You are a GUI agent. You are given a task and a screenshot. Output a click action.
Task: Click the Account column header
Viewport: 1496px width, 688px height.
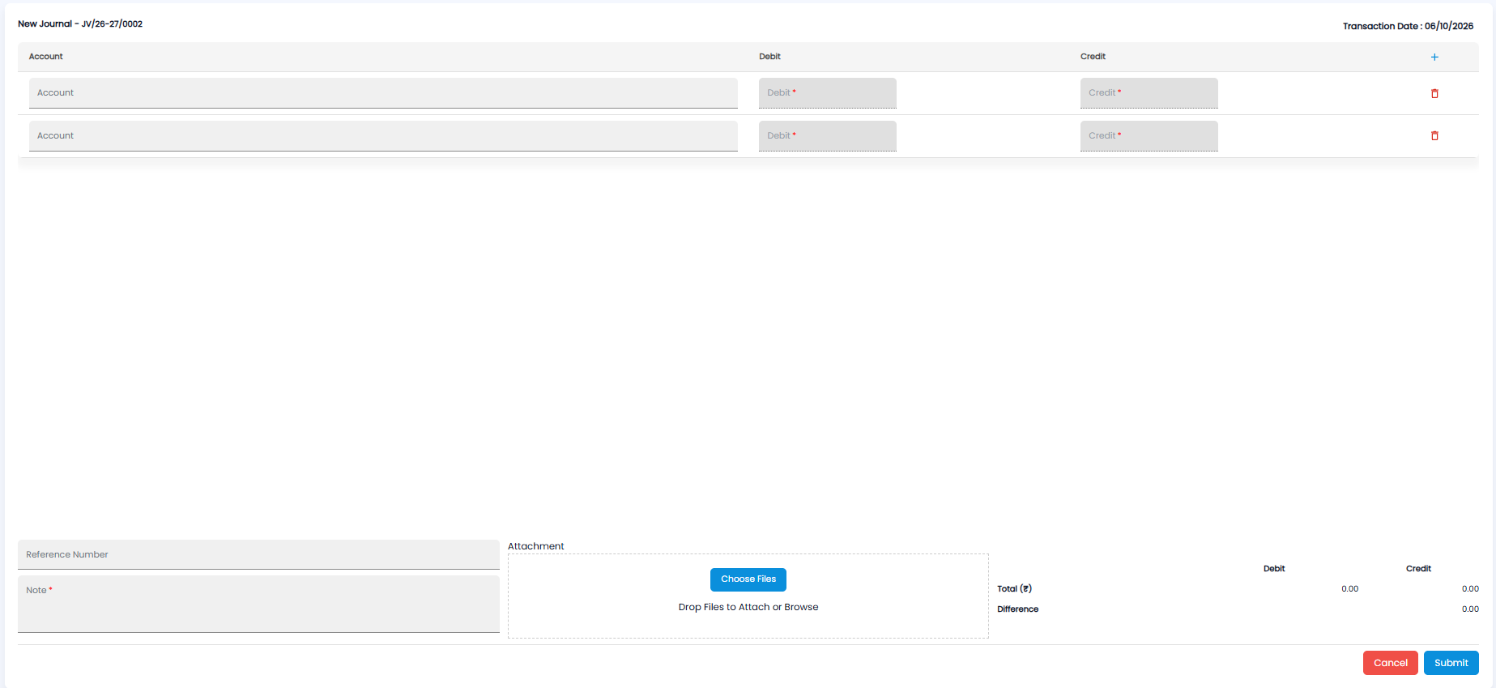(46, 57)
